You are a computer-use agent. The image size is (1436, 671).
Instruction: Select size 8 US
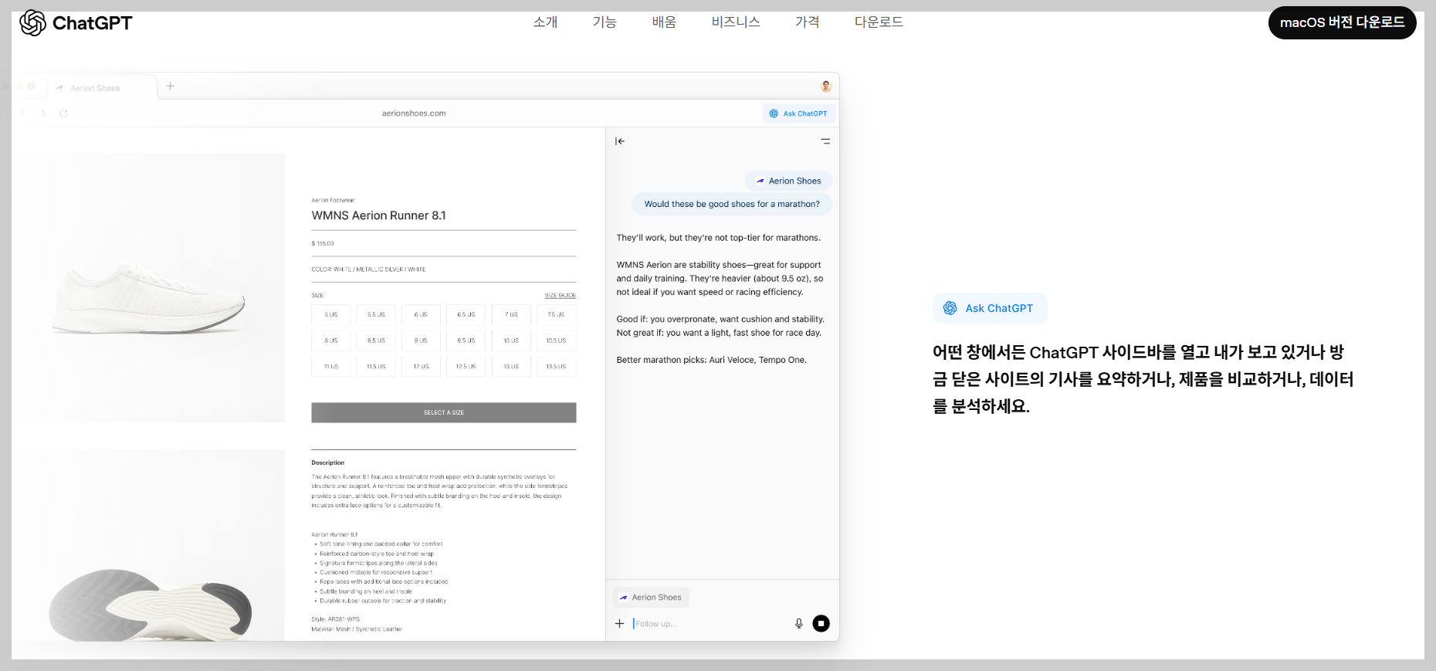331,341
